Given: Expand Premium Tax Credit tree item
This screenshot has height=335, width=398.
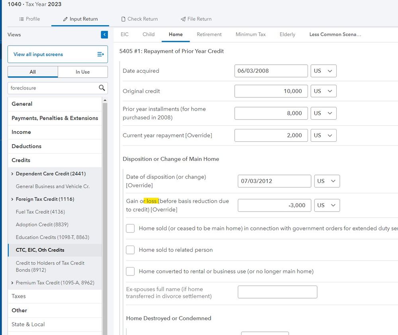Looking at the screenshot, I should coord(12,283).
